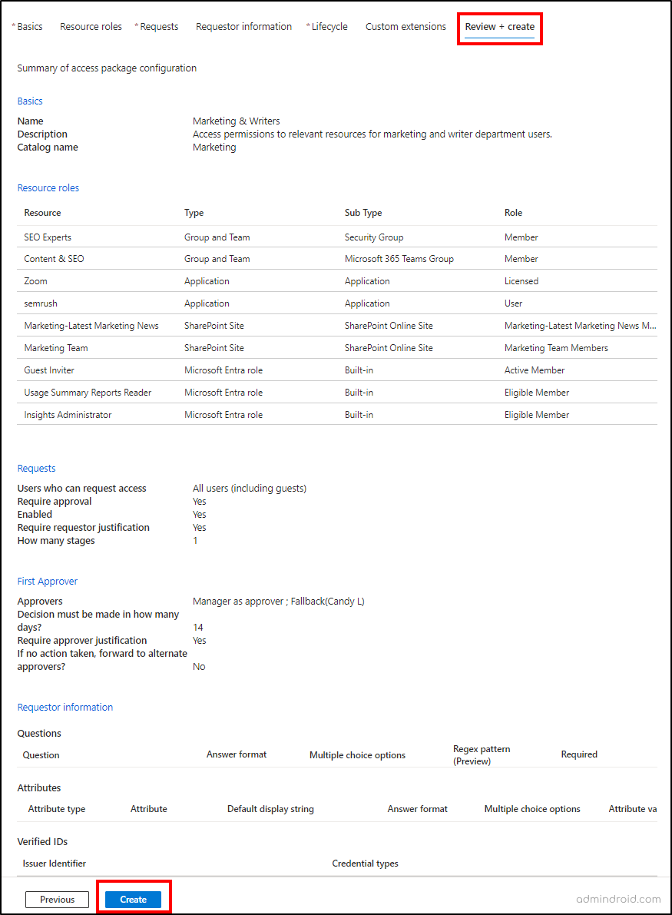
Task: Select the Requests tab
Action: point(159,26)
